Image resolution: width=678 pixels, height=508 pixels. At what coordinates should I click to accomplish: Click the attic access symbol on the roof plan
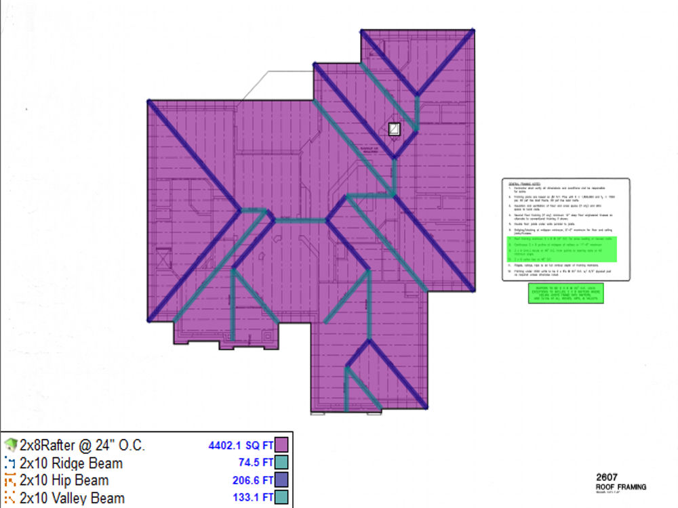coord(394,129)
